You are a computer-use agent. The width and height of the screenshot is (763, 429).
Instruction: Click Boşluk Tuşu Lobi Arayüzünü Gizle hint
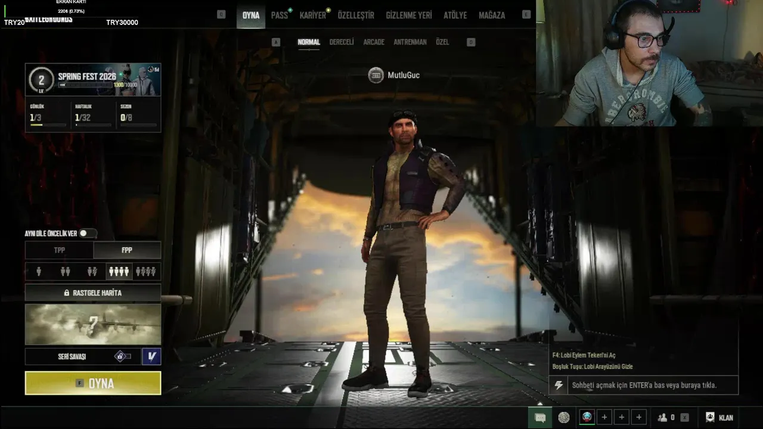coord(593,366)
